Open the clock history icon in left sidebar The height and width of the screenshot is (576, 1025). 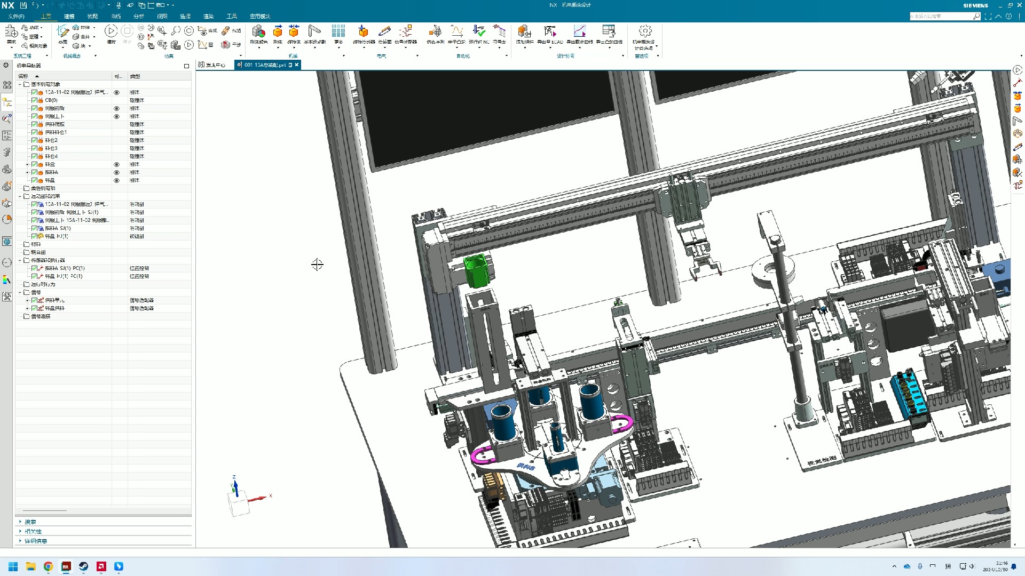point(7,262)
